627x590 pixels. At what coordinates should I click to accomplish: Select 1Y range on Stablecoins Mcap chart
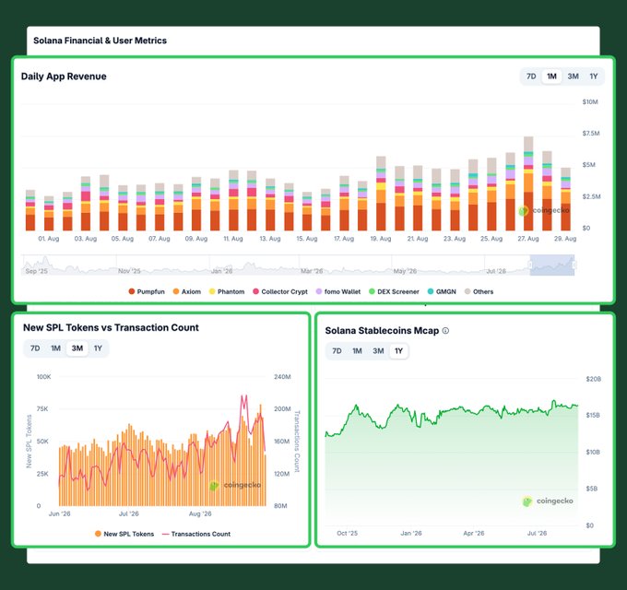pos(398,351)
